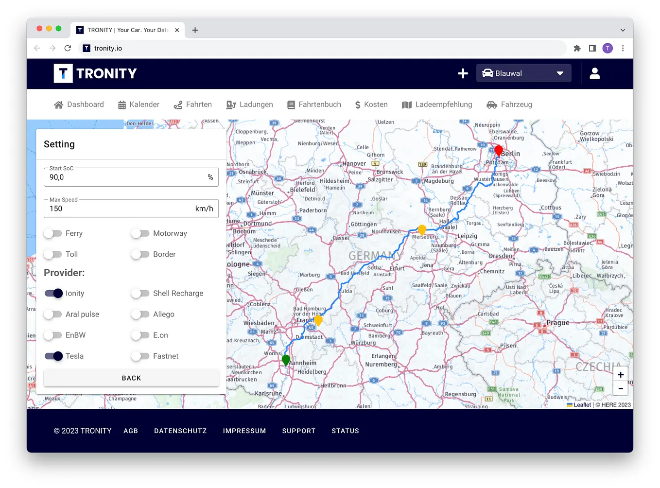Viewport: 660px width, 488px height.
Task: Click the yellow charging marker near Merseburg
Action: [422, 230]
